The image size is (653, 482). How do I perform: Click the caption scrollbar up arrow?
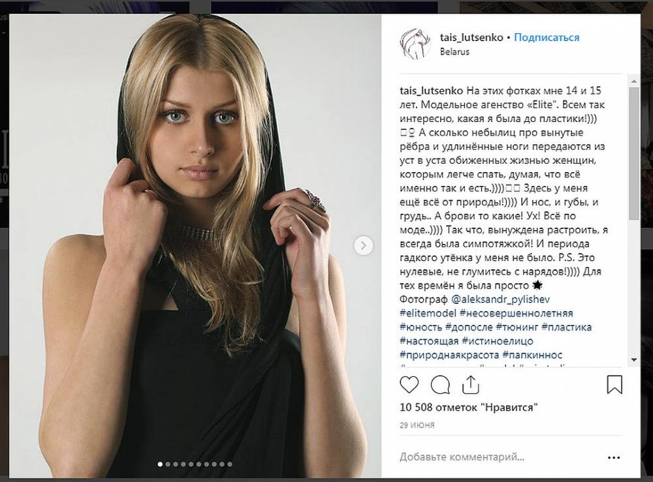[x=634, y=81]
